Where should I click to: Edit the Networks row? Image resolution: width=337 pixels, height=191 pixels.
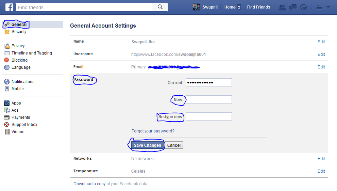321,159
